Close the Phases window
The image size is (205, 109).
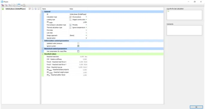pos(201,2)
